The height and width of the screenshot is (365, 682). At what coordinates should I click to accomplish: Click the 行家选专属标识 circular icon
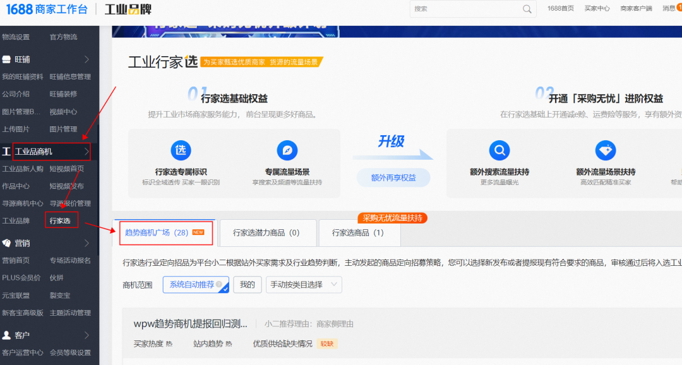pyautogui.click(x=181, y=151)
